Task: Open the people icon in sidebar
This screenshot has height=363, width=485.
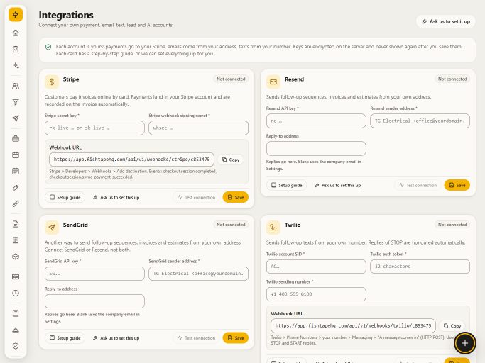Action: (16, 86)
